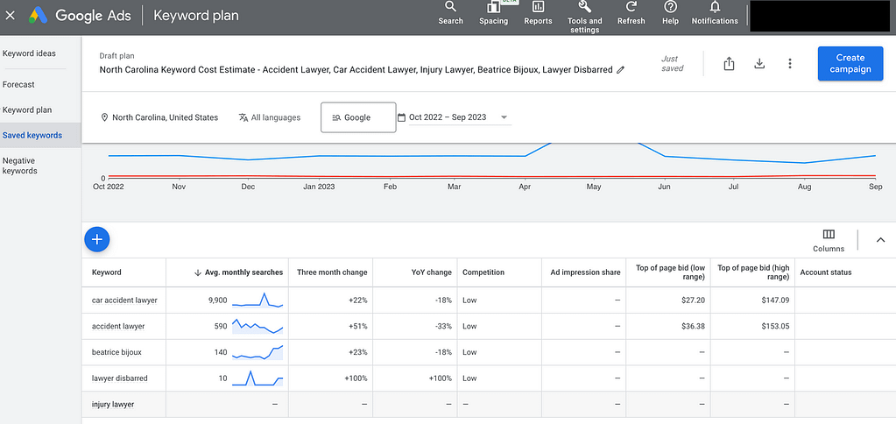Go to Forecast page

pos(18,84)
